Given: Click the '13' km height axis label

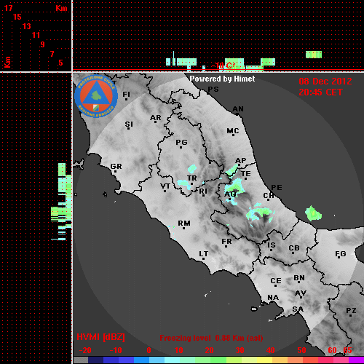Looking at the screenshot, I should (27, 26).
